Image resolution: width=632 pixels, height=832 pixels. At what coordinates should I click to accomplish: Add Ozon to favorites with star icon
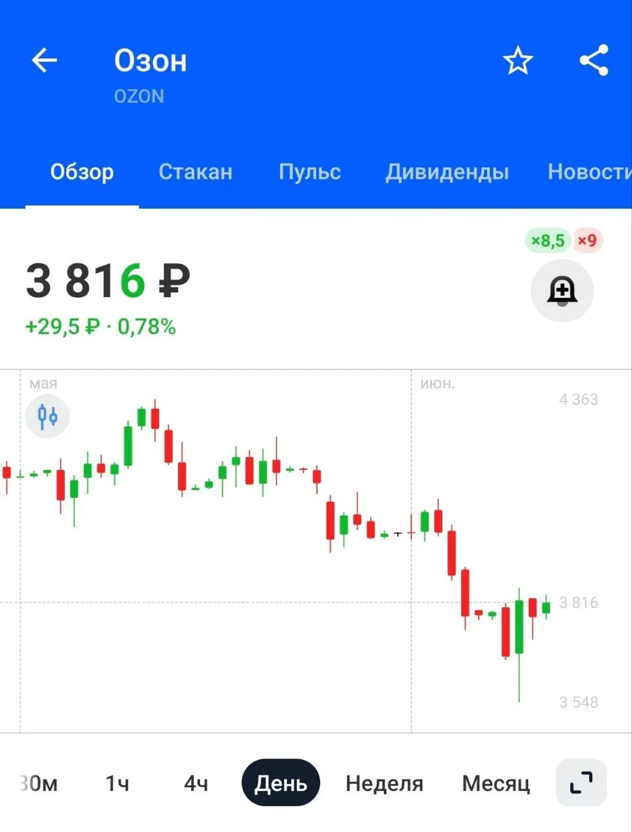click(x=518, y=61)
